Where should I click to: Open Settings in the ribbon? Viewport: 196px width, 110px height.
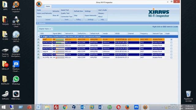(88, 11)
